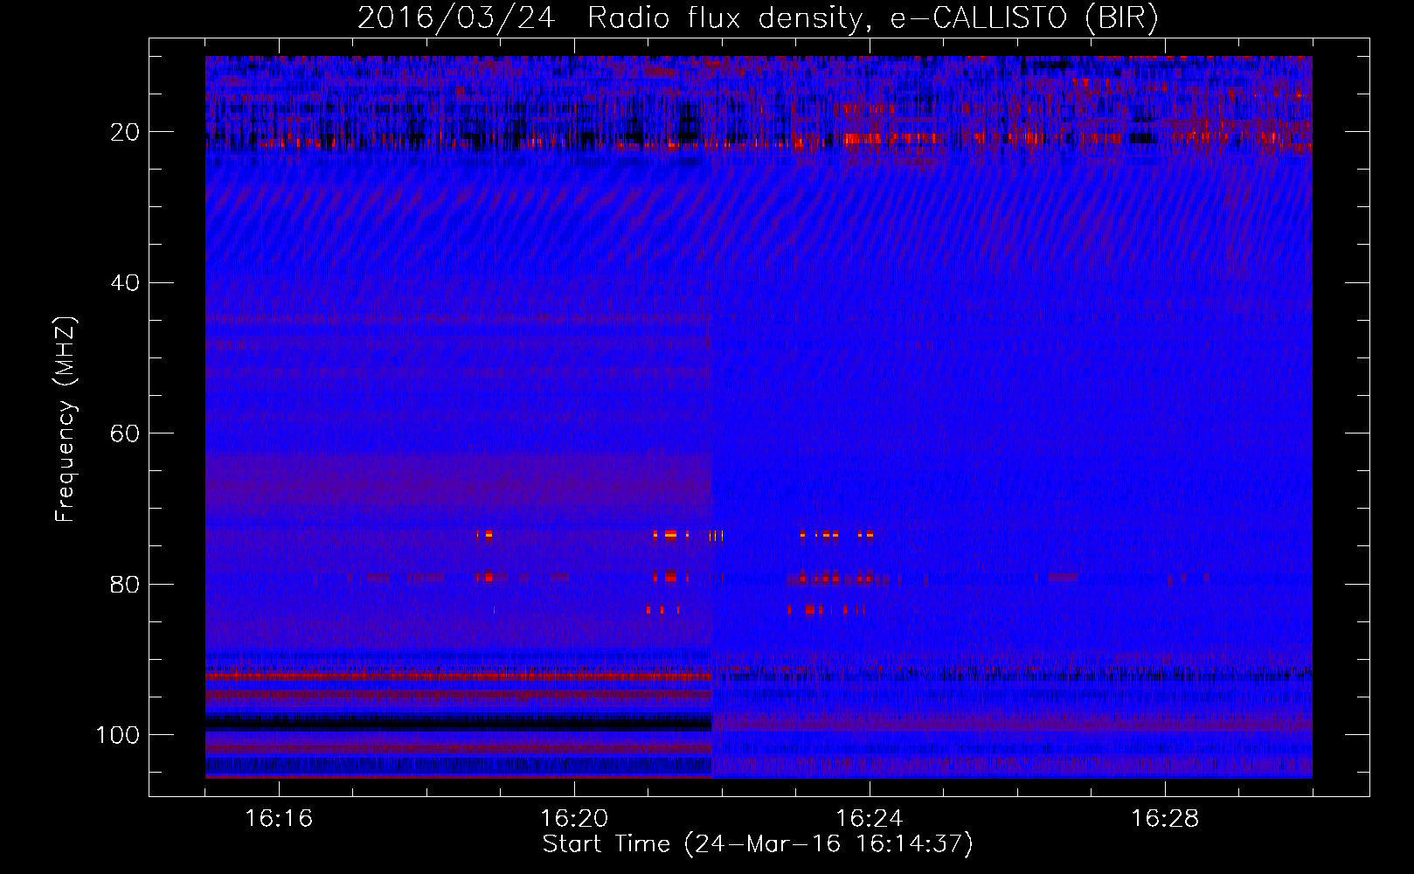Click the plot title '2016/03/24 Radio flux density, e-CALLISTO (BIR)'

coord(758,17)
